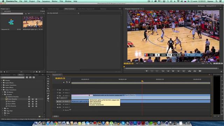Filter effects by accelerated effects icon
224x126 pixels.
tap(27, 77)
